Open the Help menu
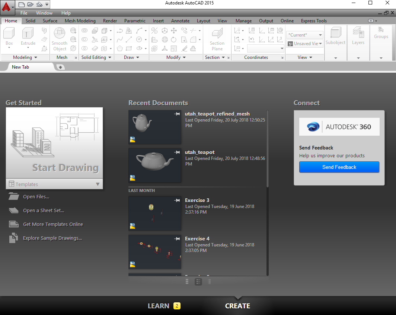Viewport: 396px width, 315px height. click(x=66, y=13)
